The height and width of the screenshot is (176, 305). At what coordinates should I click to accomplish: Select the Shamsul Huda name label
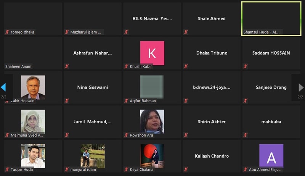pos(262,32)
